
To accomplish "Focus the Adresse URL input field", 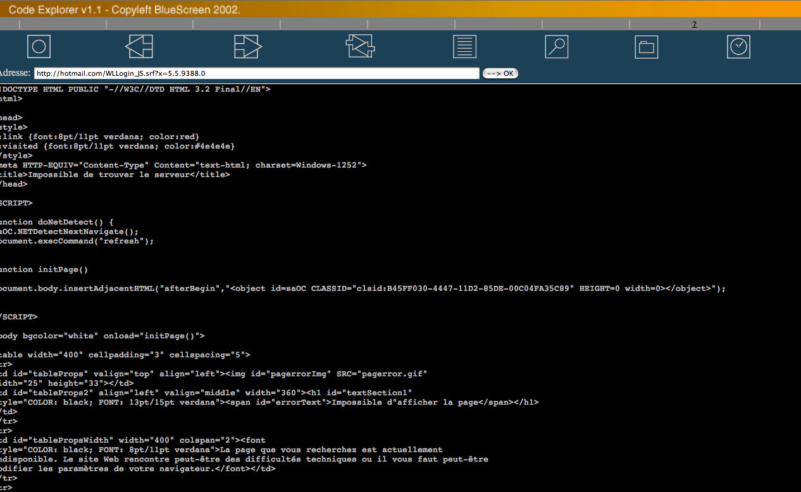I will click(x=256, y=73).
